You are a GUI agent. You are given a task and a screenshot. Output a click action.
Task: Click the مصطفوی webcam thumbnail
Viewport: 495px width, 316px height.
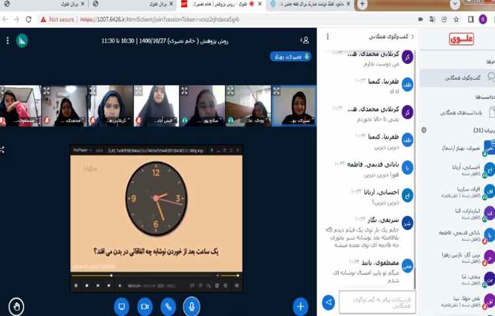(20, 106)
